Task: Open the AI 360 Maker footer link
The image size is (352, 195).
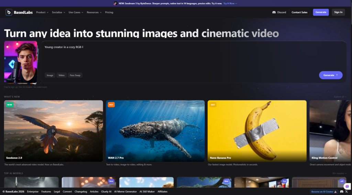Action: pyautogui.click(x=147, y=192)
